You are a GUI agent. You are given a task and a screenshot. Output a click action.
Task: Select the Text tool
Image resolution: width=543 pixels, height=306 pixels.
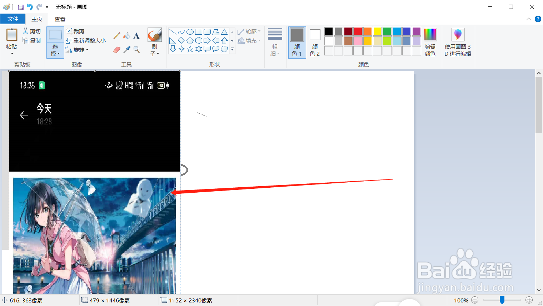click(136, 36)
